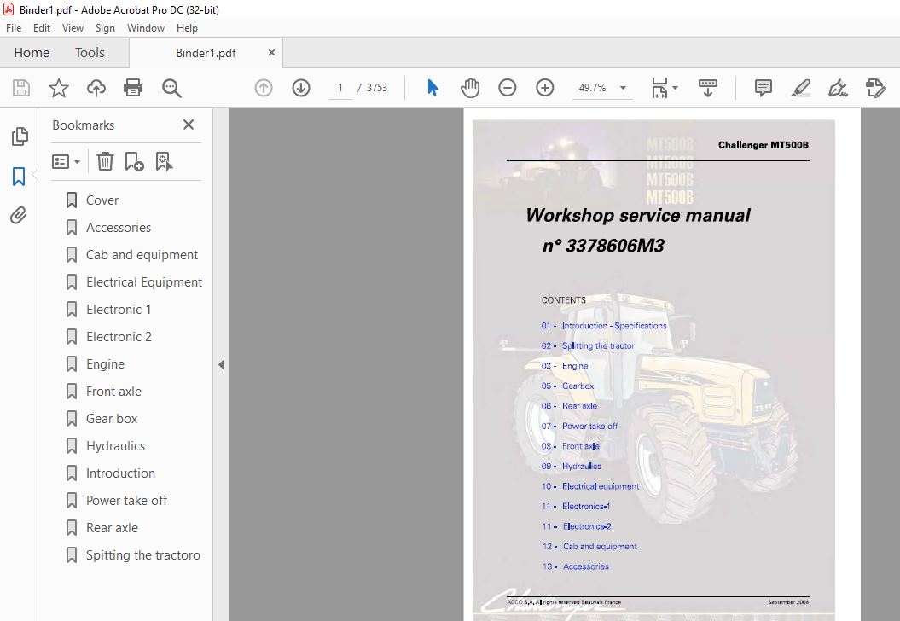Open the Edit menu
The height and width of the screenshot is (621, 900).
coord(41,28)
